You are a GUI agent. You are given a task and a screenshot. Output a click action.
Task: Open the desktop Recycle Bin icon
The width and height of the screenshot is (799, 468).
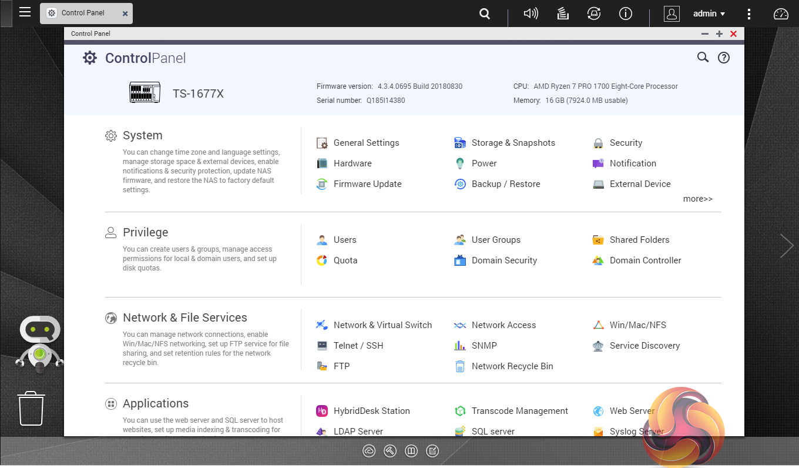tap(31, 409)
